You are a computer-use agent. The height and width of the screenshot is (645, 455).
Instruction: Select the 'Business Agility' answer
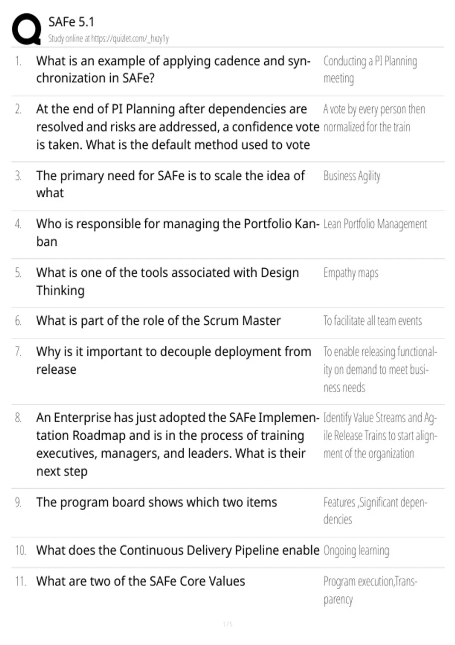(352, 176)
